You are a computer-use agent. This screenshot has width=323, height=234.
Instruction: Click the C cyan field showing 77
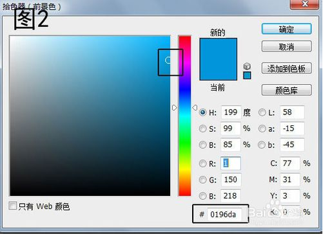290,163
